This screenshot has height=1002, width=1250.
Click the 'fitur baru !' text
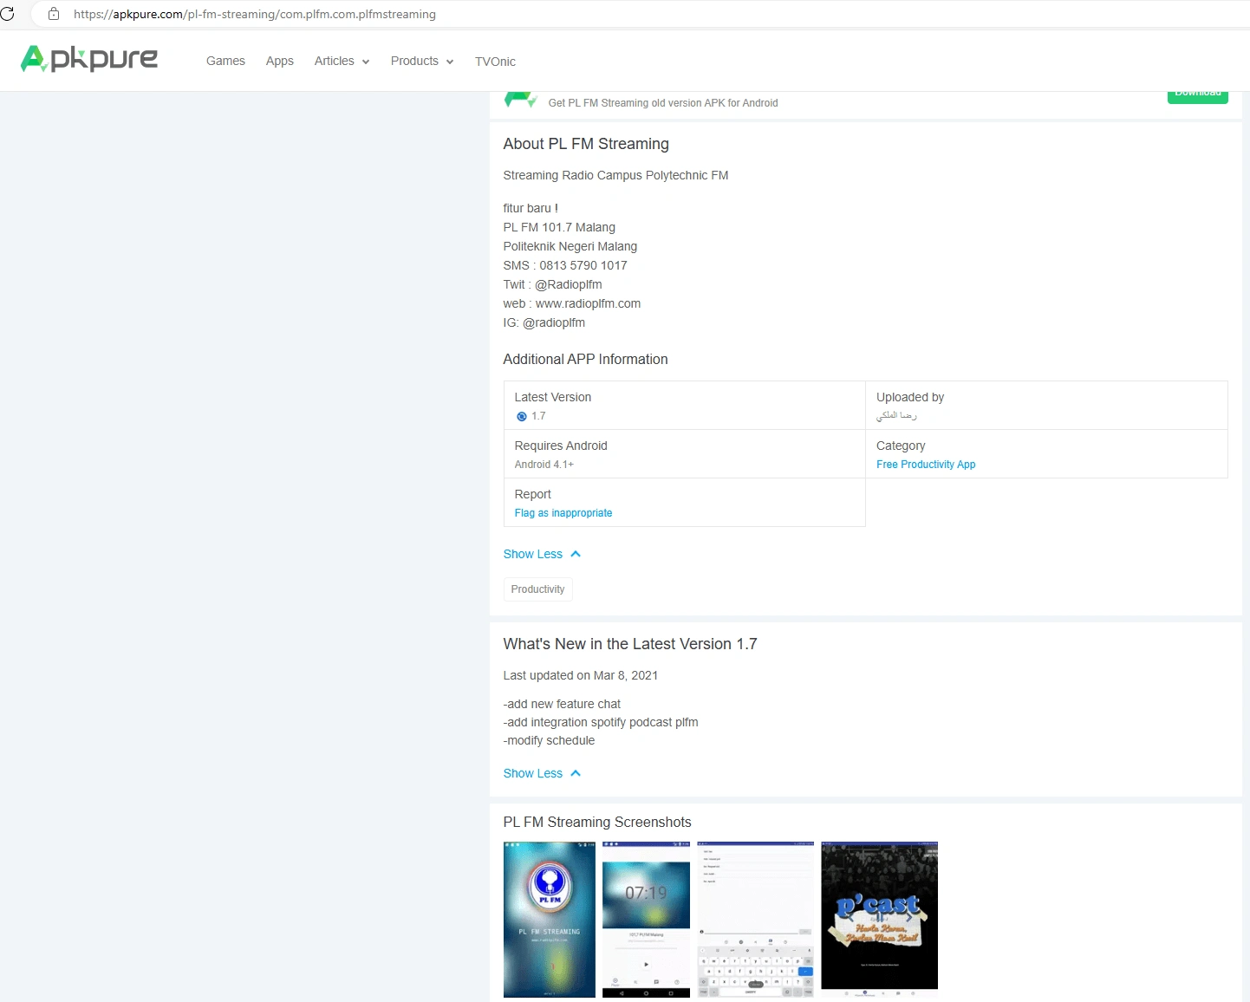tap(531, 208)
